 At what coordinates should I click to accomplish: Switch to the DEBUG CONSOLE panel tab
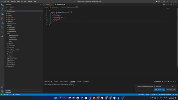[x=64, y=81]
